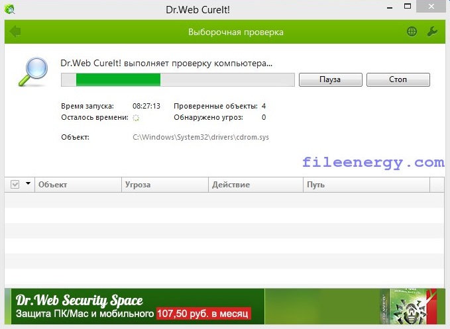Click the Проверенные объекты count value
The width and height of the screenshot is (450, 329).
click(x=264, y=106)
